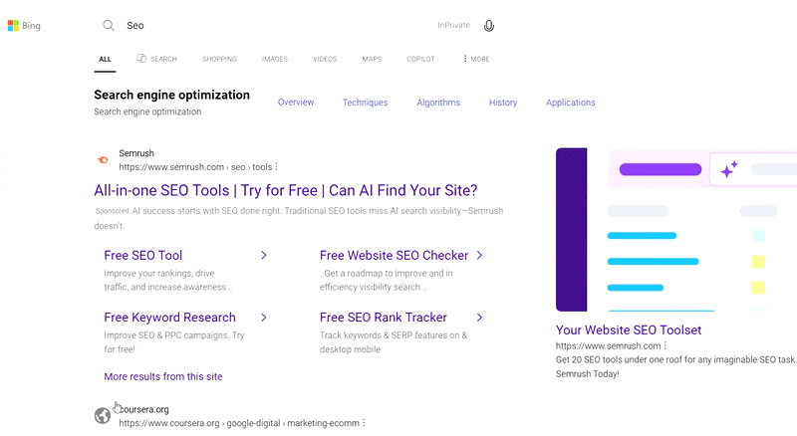Click the Search tab chat icon
Screen dimensions: 797x436
[141, 59]
